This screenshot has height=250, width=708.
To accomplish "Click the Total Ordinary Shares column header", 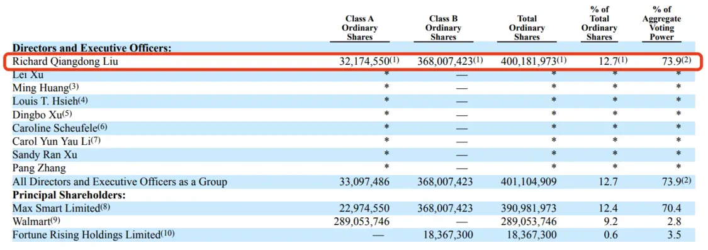I will tap(527, 28).
